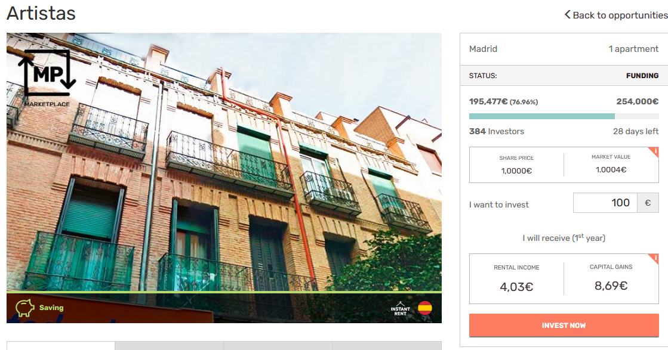
Task: Click the Share Price 1,0000€ value
Action: [x=516, y=171]
